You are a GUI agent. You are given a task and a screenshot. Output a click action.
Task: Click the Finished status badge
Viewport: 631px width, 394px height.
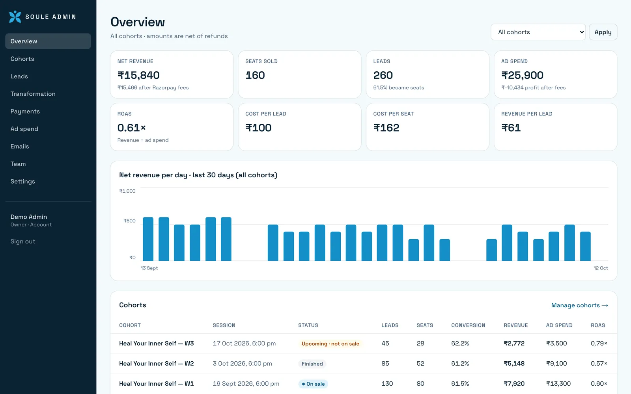click(312, 364)
